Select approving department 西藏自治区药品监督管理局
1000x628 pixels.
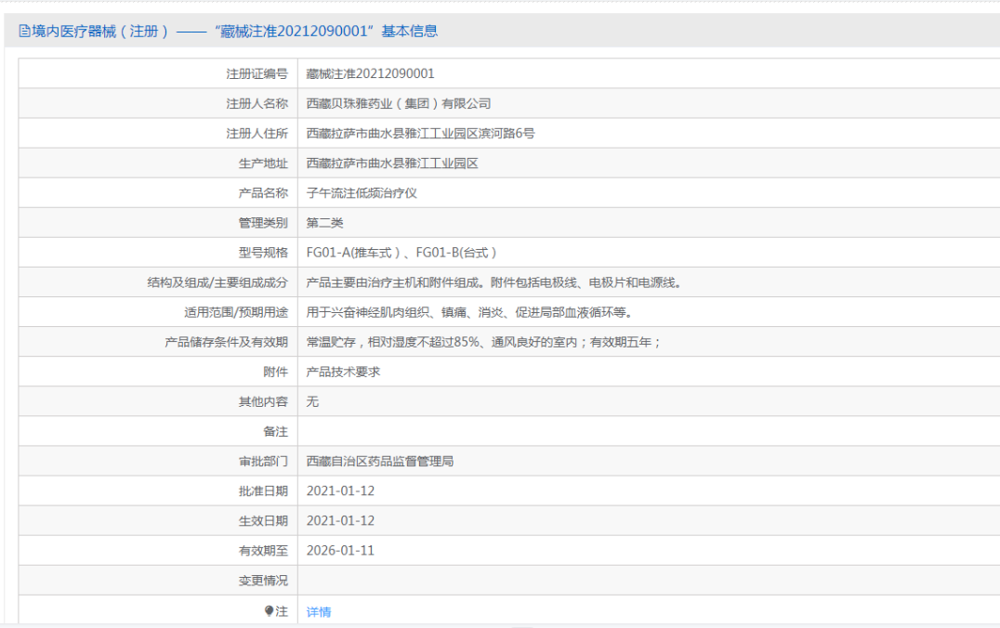(x=380, y=462)
